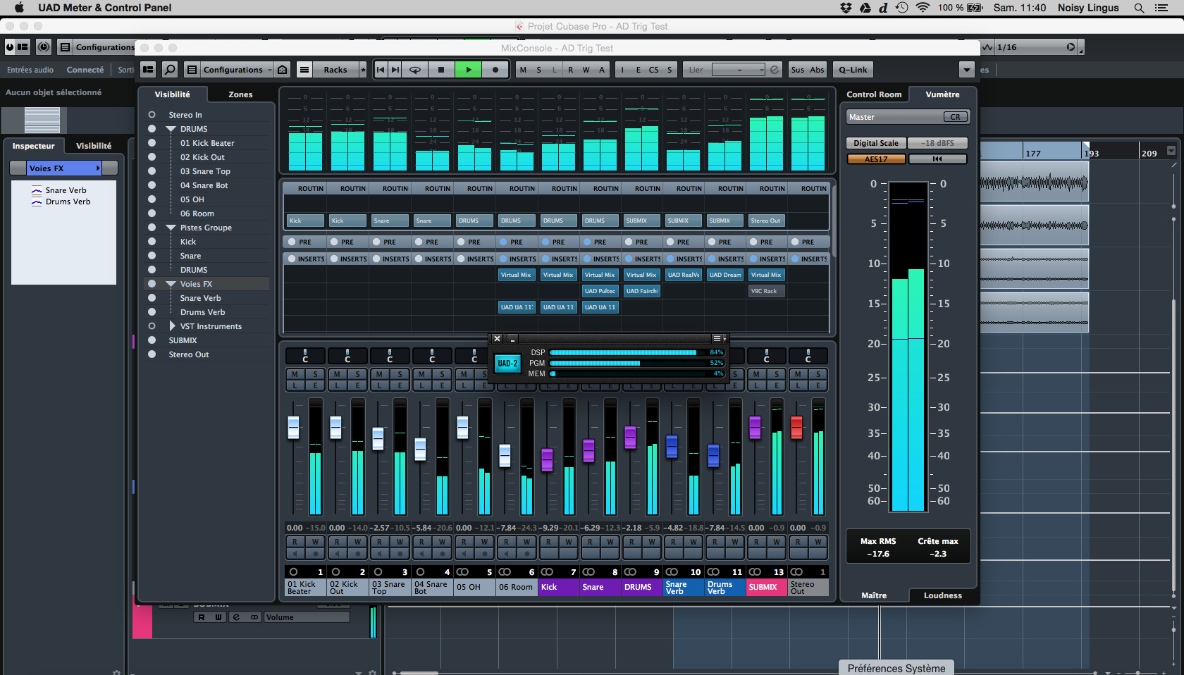The image size is (1184, 675).
Task: Mute the Kick channel with its M button
Action: pos(548,376)
